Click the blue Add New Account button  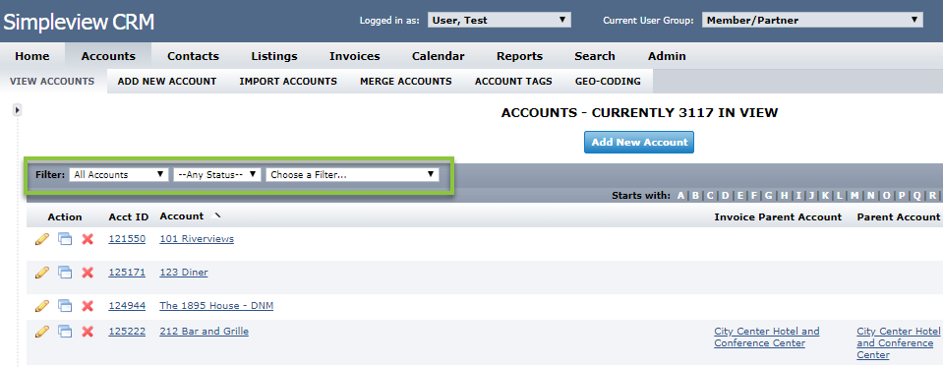coord(639,143)
